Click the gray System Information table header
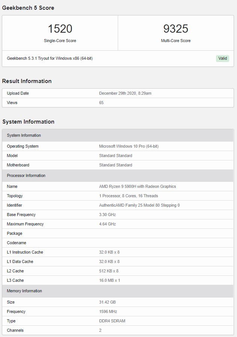The width and height of the screenshot is (237, 337). [x=118, y=135]
